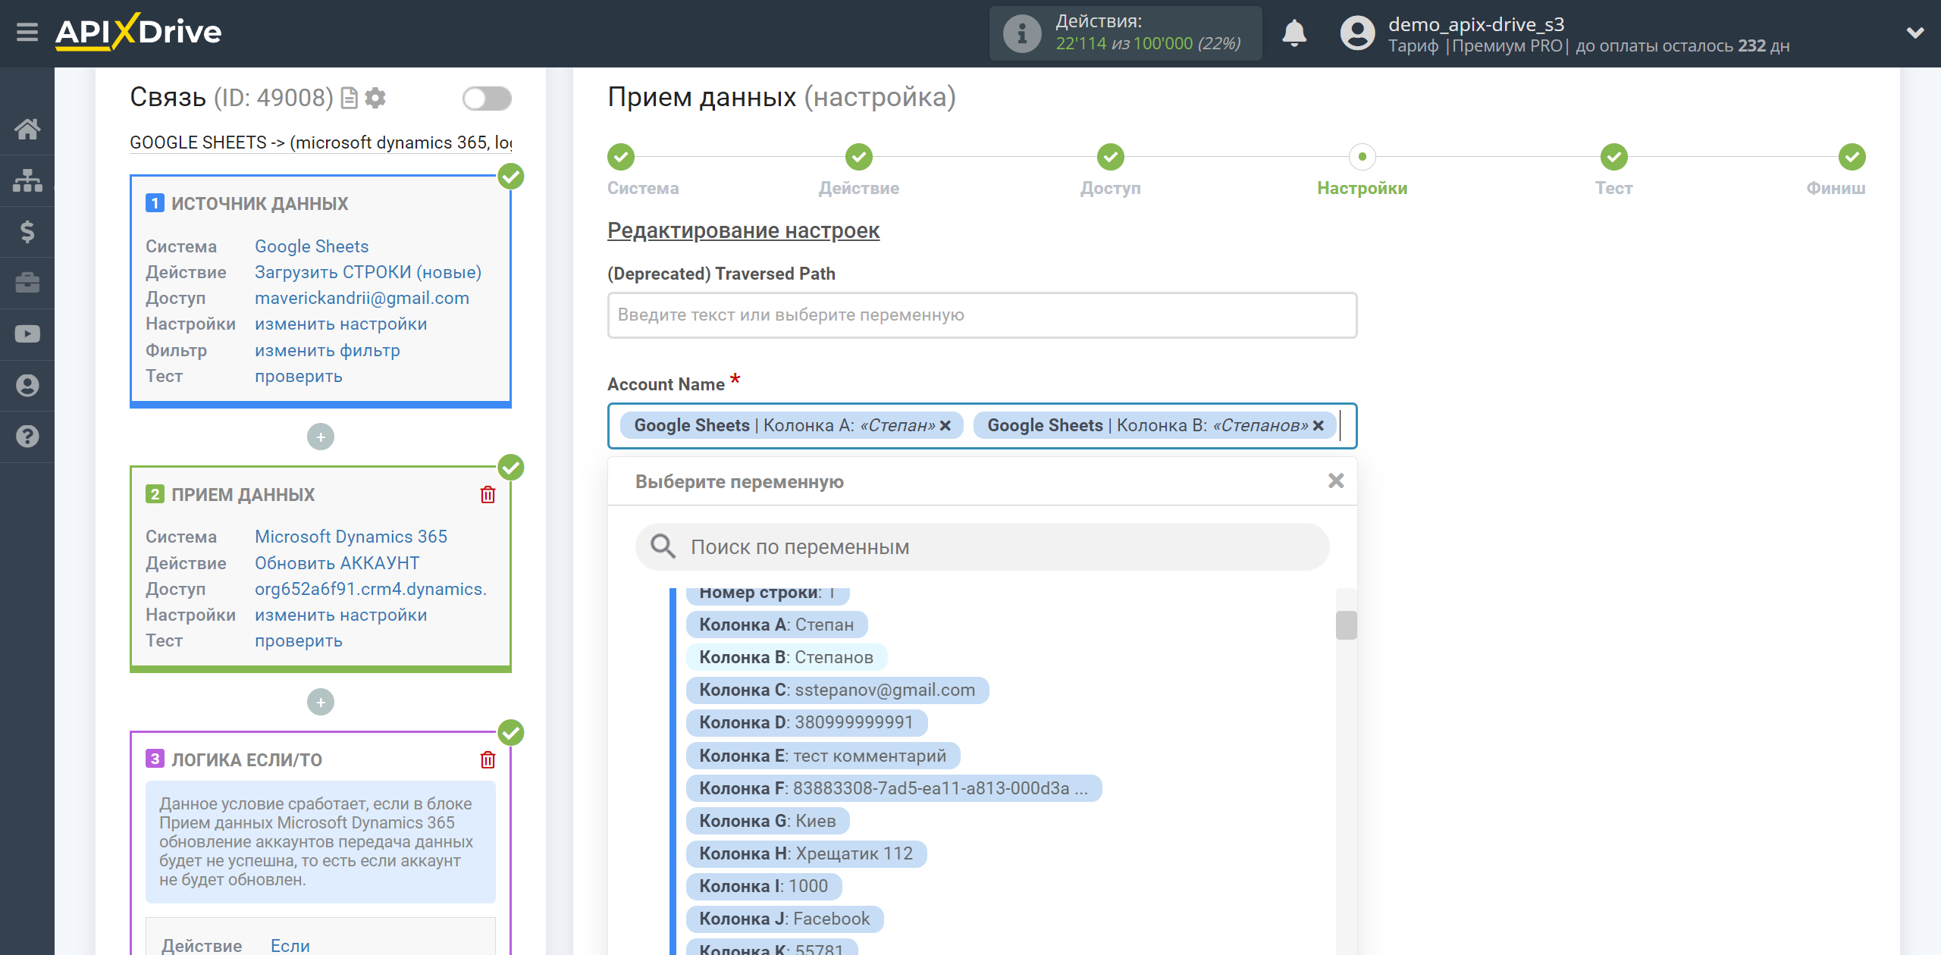The width and height of the screenshot is (1941, 955).
Task: Open the profile sidebar icon
Action: click(x=27, y=385)
